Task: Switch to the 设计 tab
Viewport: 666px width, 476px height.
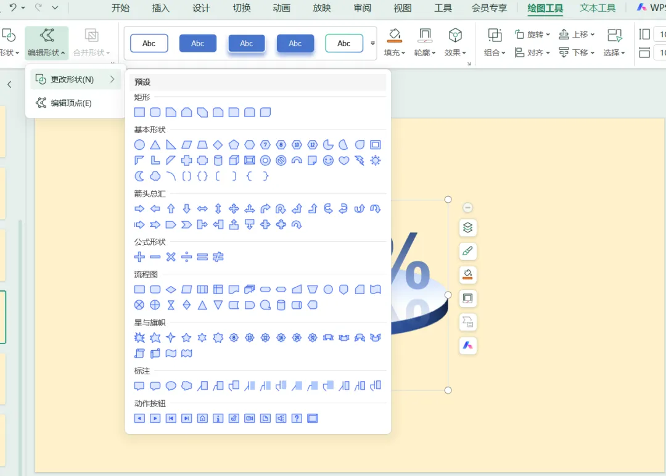Action: pyautogui.click(x=201, y=8)
